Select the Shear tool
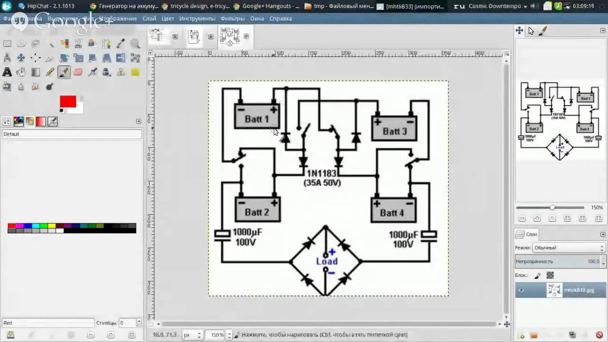Image resolution: width=608 pixels, height=342 pixels. [x=93, y=58]
